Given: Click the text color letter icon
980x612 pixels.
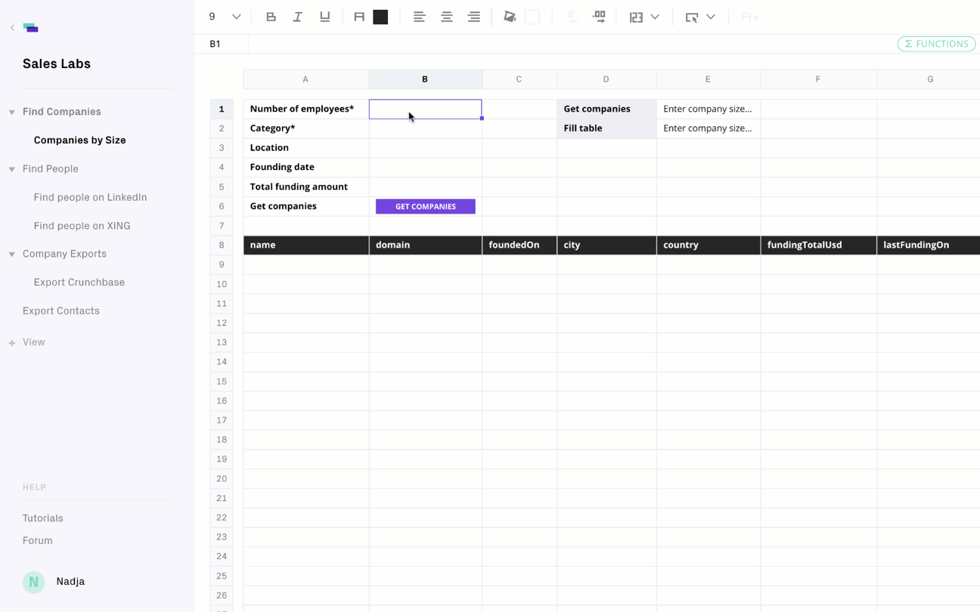Looking at the screenshot, I should tap(359, 17).
